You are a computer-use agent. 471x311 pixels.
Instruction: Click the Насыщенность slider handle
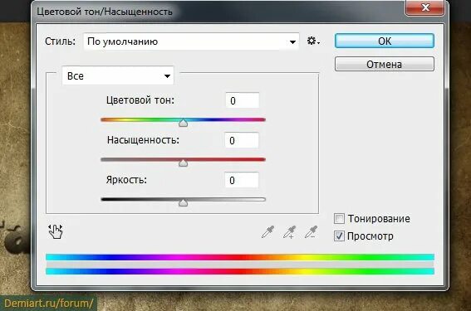pos(184,163)
